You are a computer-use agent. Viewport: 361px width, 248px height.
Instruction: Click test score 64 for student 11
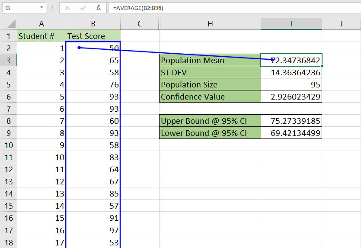coord(93,169)
